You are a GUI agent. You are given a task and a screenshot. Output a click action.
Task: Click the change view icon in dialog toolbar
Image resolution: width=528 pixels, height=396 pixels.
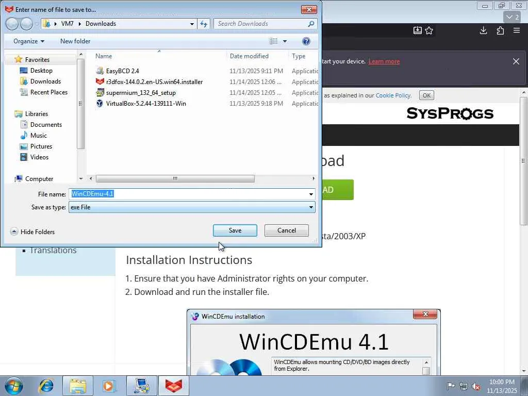pos(274,41)
